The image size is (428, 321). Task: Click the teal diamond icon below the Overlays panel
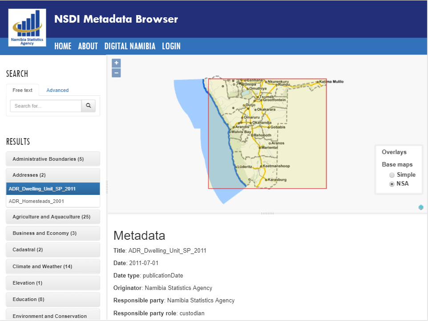point(420,207)
